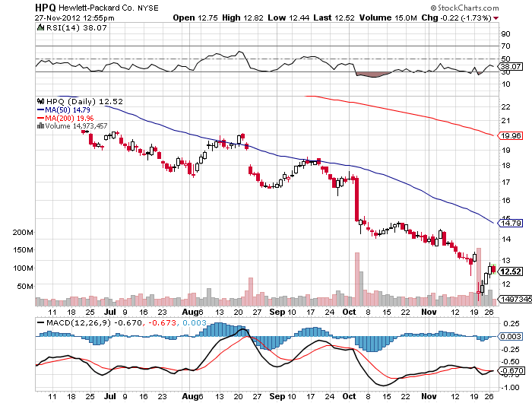The height and width of the screenshot is (403, 532).
Task: Click the RSI(14) legend mountain icon
Action: (40, 28)
